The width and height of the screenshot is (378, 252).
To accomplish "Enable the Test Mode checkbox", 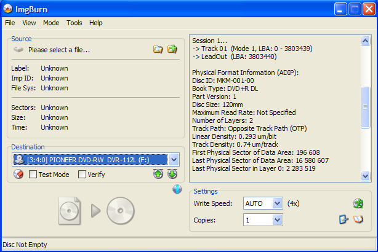I will tap(33, 175).
